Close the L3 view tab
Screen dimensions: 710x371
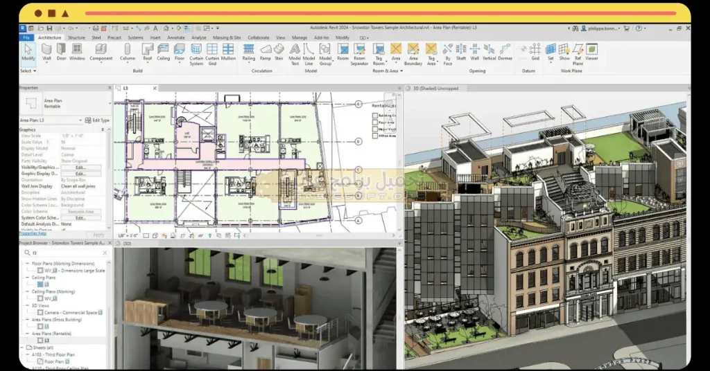(x=155, y=88)
